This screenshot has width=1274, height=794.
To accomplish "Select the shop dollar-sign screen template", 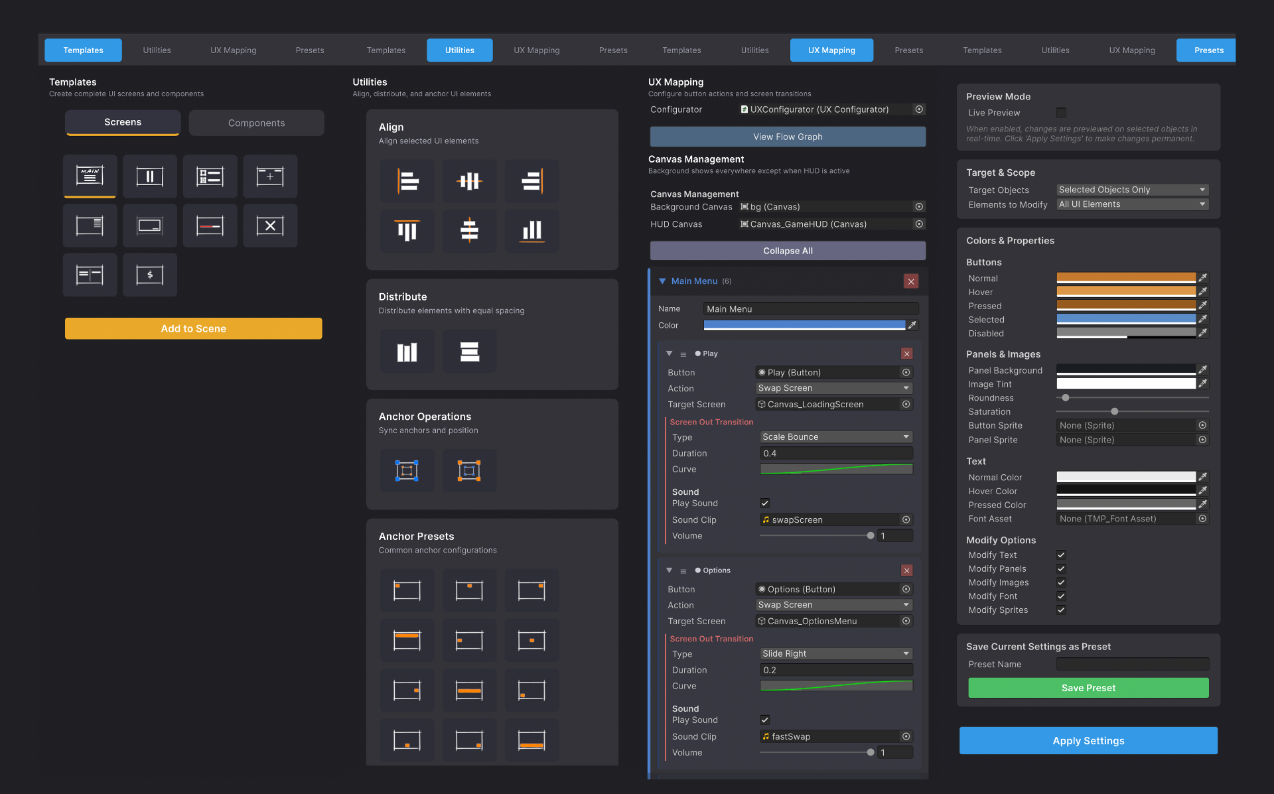I will point(150,275).
